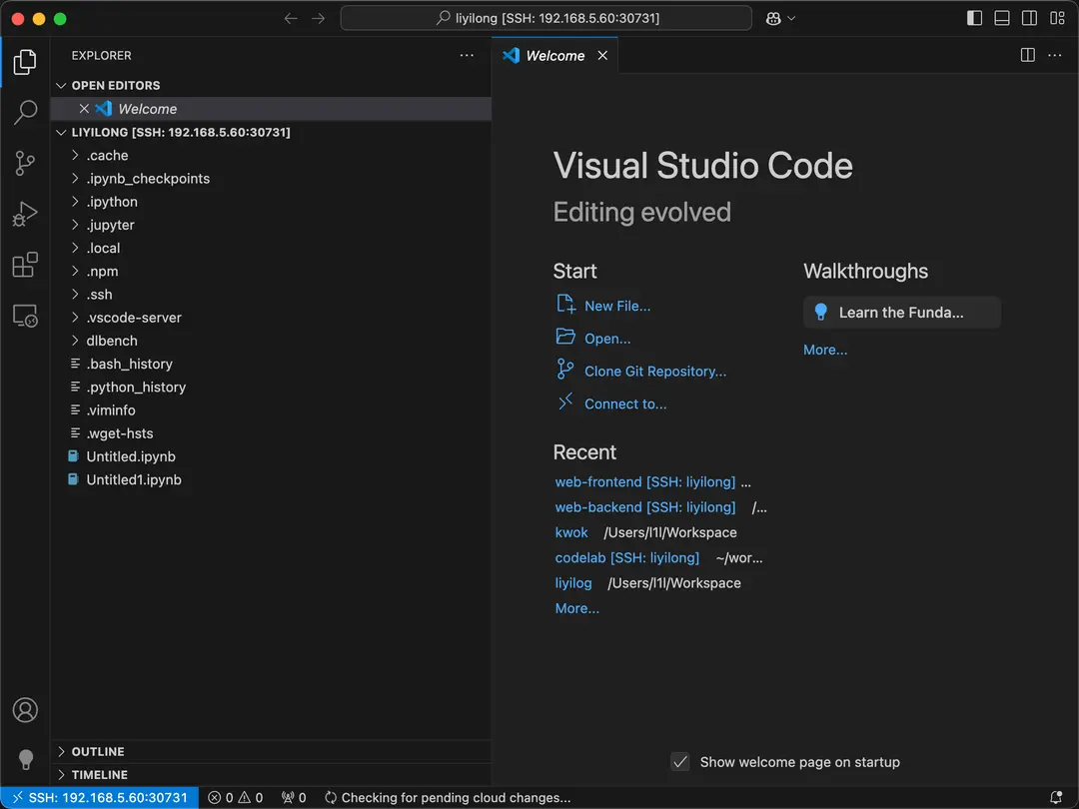1079x809 pixels.
Task: Go forward with the right arrow
Action: tap(318, 19)
